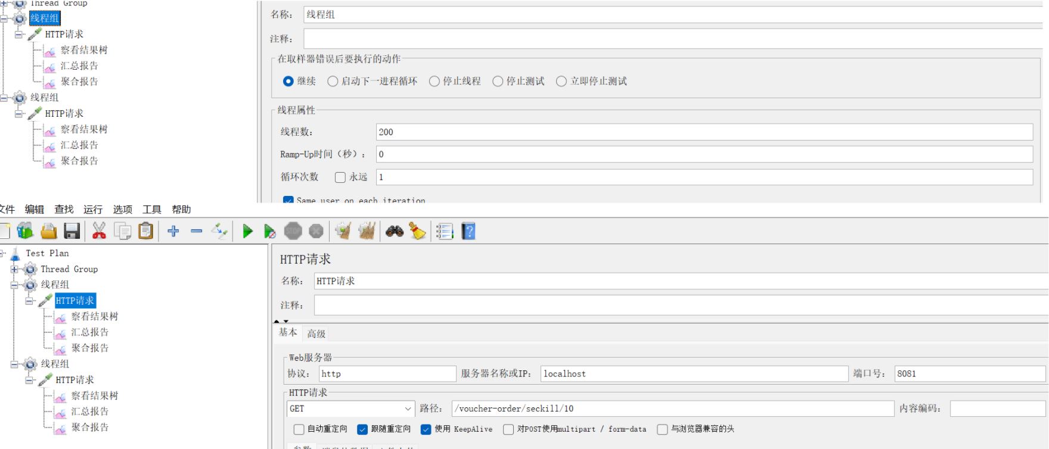
Task: Open the 编辑 menu
Action: [x=35, y=209]
